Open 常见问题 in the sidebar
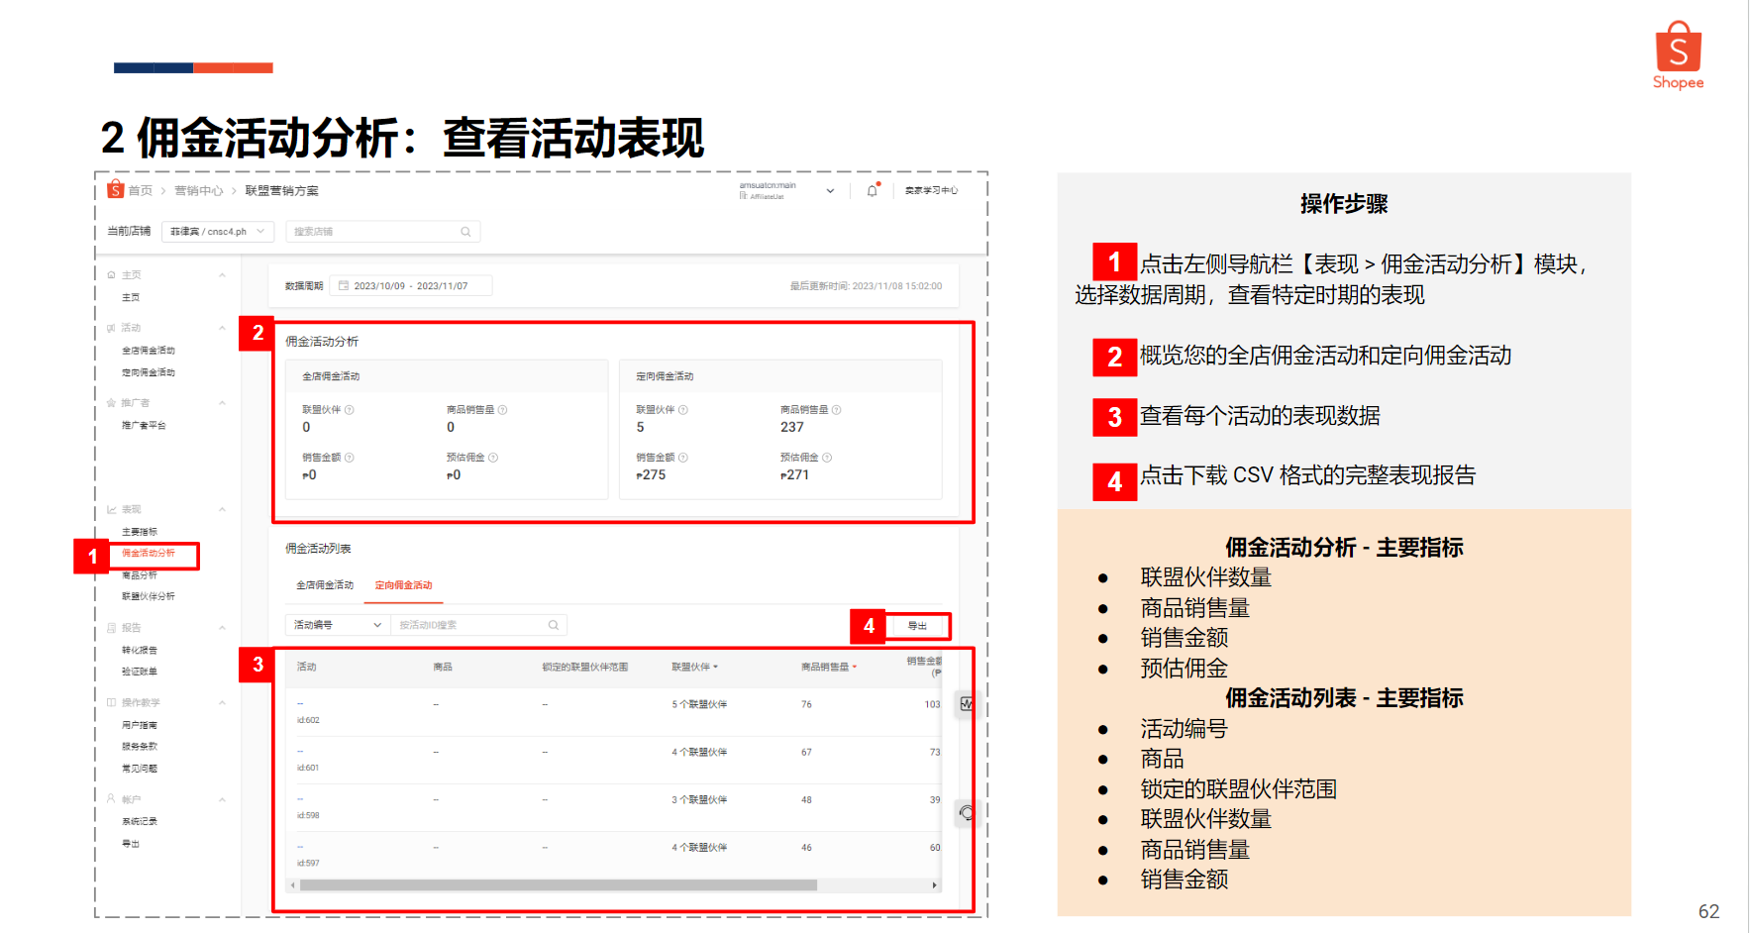Viewport: 1750px width, 933px height. 140,769
